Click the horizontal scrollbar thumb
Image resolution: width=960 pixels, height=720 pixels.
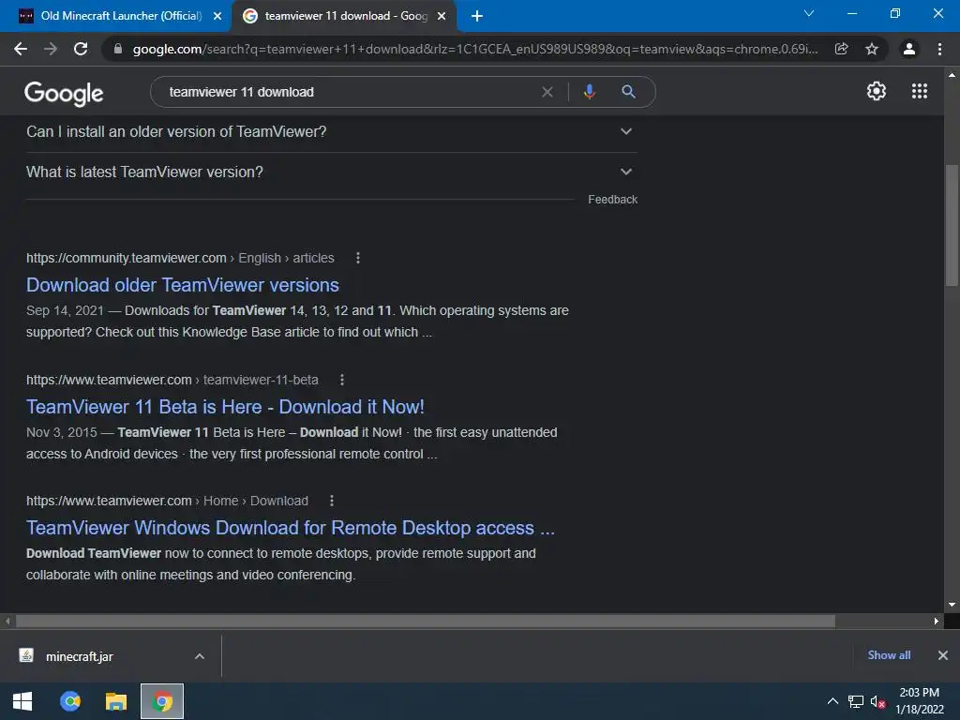pos(426,622)
